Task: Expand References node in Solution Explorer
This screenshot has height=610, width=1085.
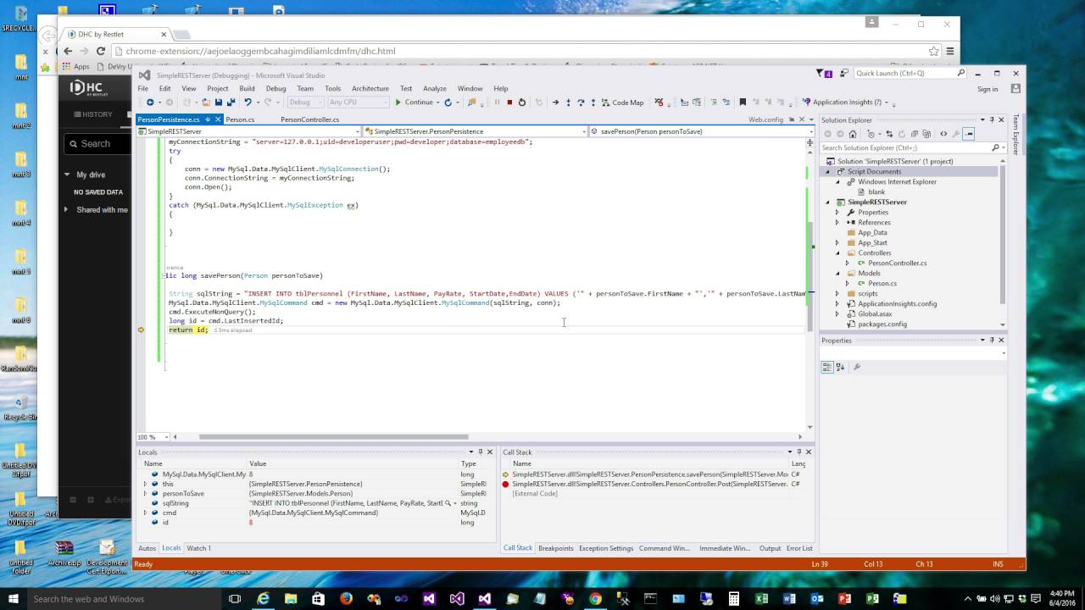Action: [838, 223]
